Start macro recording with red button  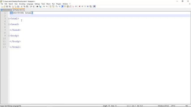[80, 7]
